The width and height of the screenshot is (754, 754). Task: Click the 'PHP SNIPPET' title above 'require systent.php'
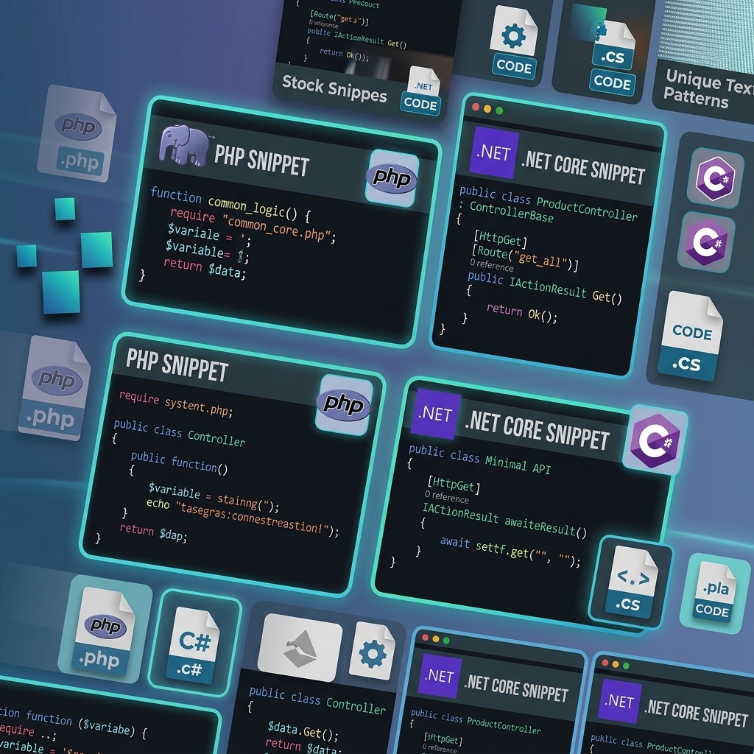[177, 366]
